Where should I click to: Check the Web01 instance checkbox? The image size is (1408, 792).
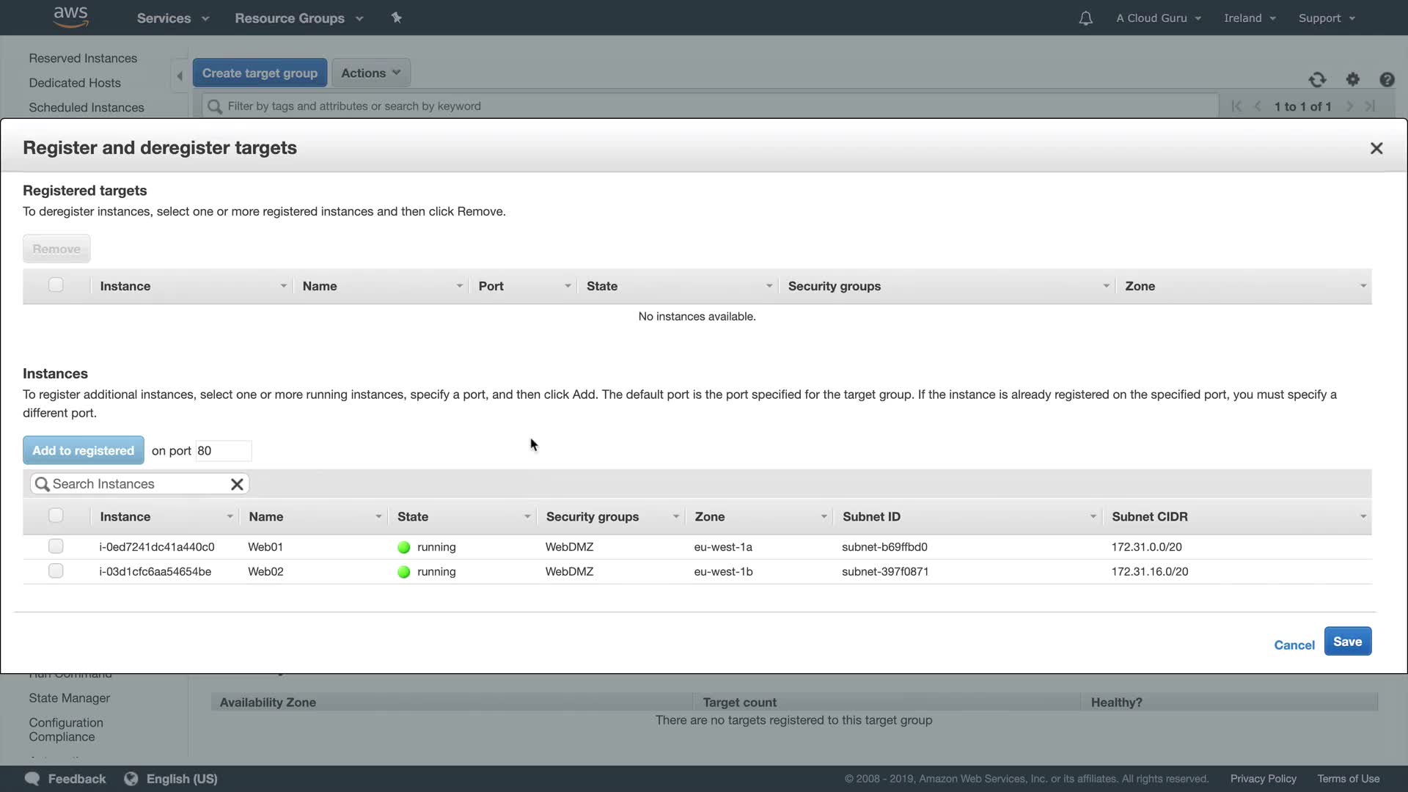pyautogui.click(x=56, y=546)
